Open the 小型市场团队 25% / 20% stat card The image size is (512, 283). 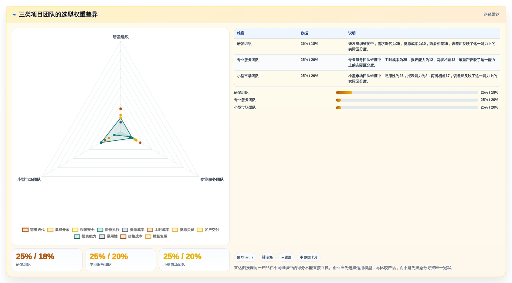[194, 260]
